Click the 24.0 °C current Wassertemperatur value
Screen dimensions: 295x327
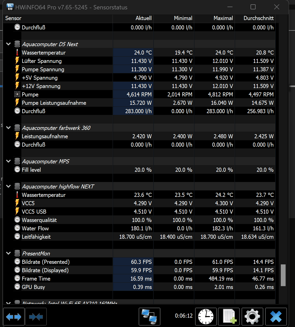coord(143,53)
